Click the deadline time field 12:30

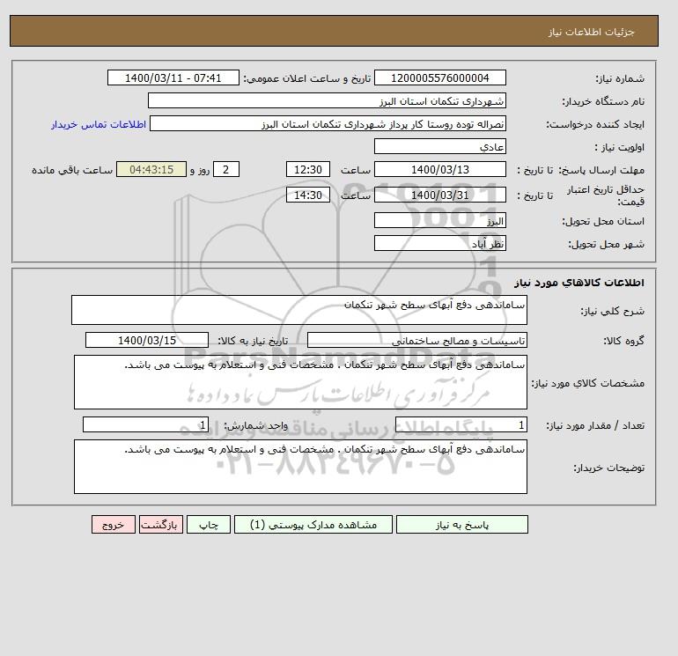308,170
